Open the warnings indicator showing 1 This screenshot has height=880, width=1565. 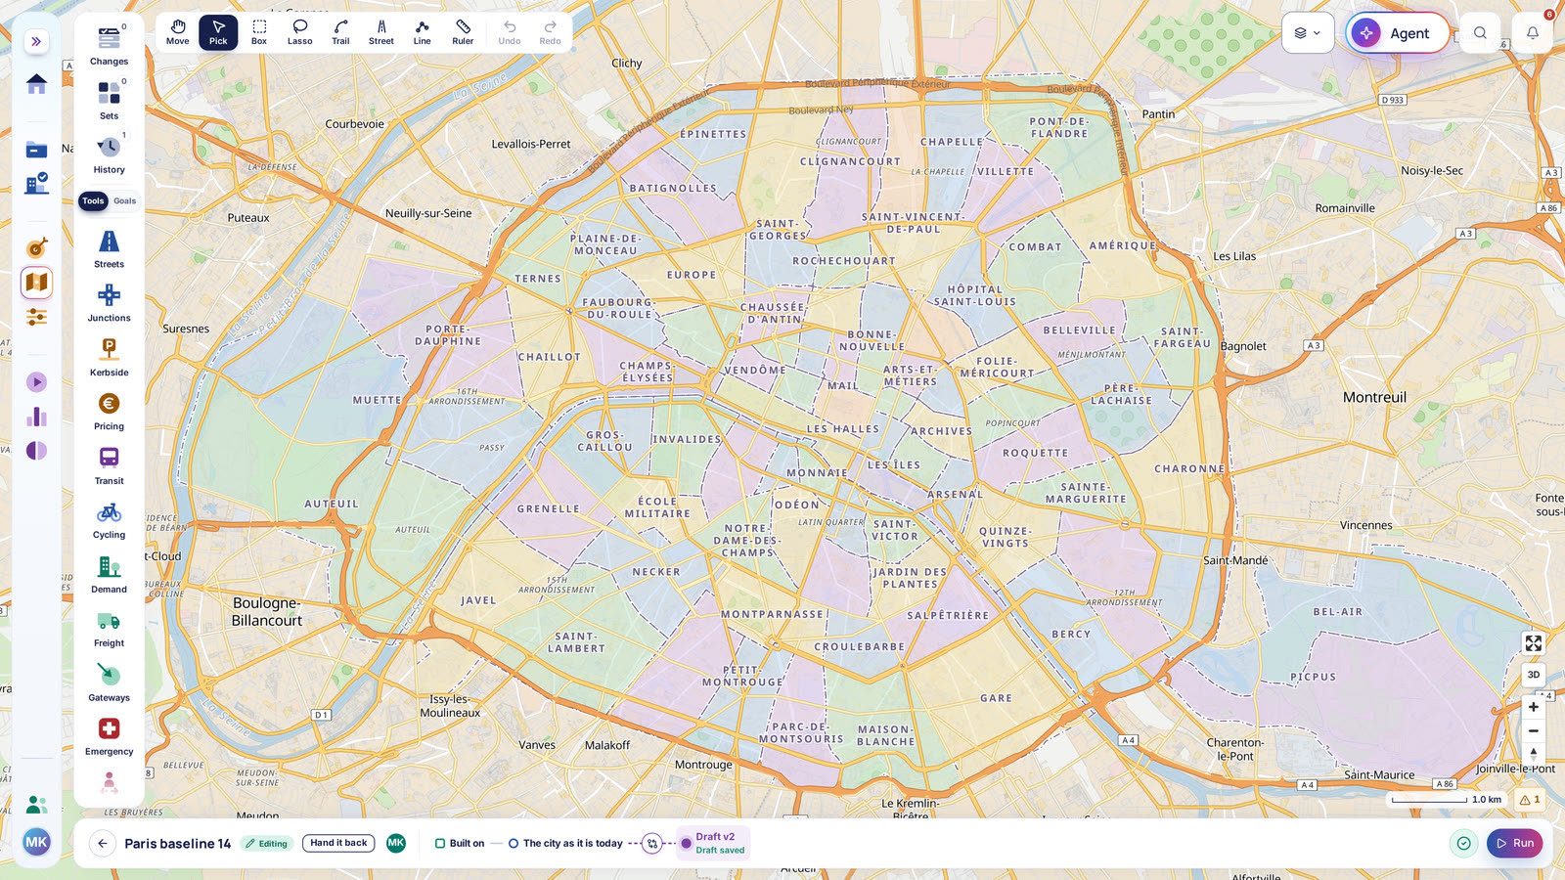coord(1530,800)
